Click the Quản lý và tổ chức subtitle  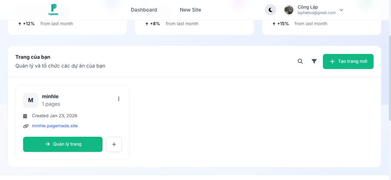pos(60,66)
